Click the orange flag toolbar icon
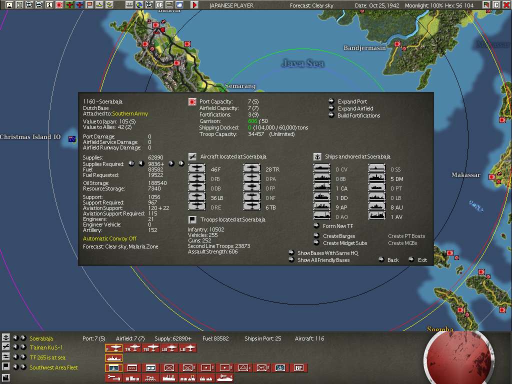512x384 pixels. (89, 5)
